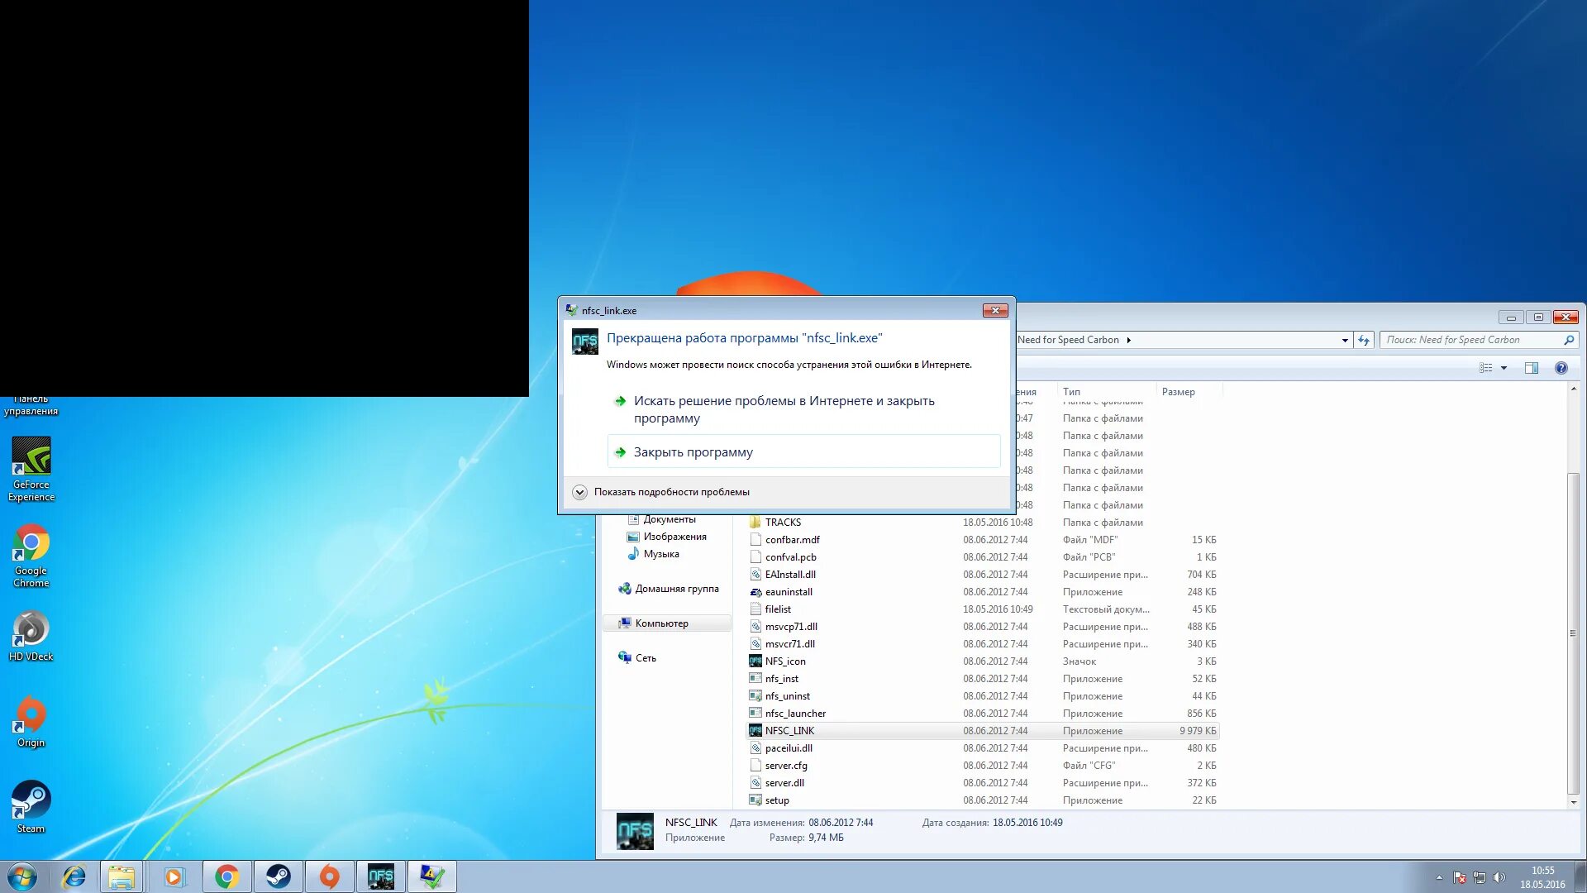This screenshot has width=1587, height=893.
Task: Click NFSC_LINK thumbnail in details pane
Action: tap(635, 831)
